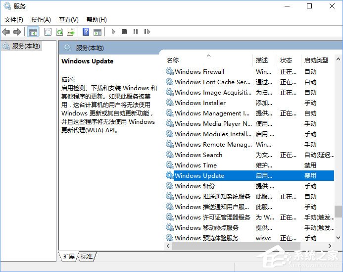
Task: Click the Pause Service icon
Action: coord(136,32)
